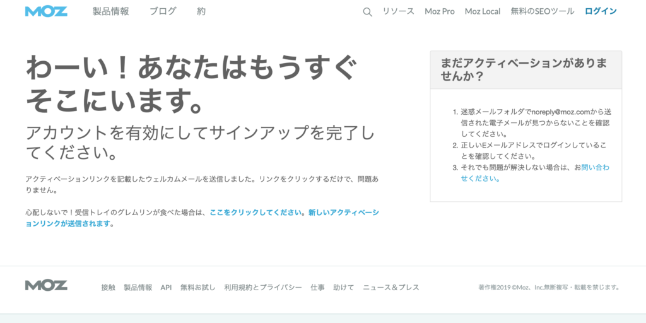646x323 pixels.
Task: Open ニュース＆プレス in footer
Action: point(391,288)
